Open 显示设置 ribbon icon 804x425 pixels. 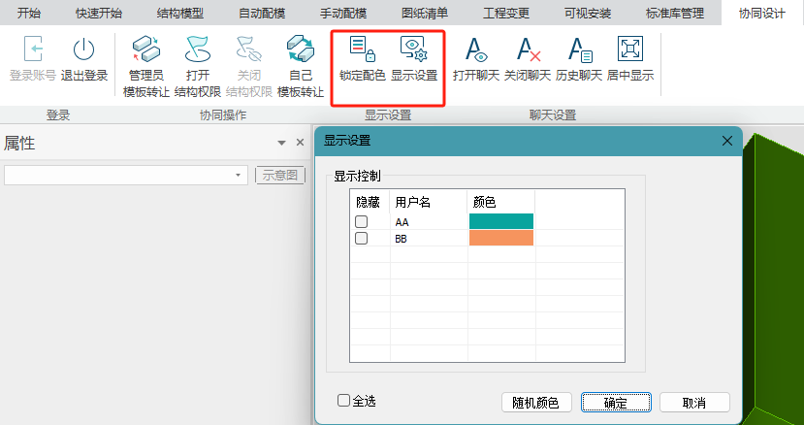414,49
